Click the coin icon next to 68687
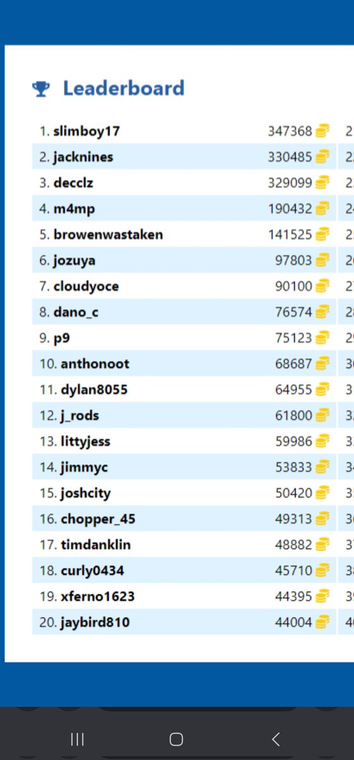This screenshot has width=354, height=760. click(x=322, y=364)
